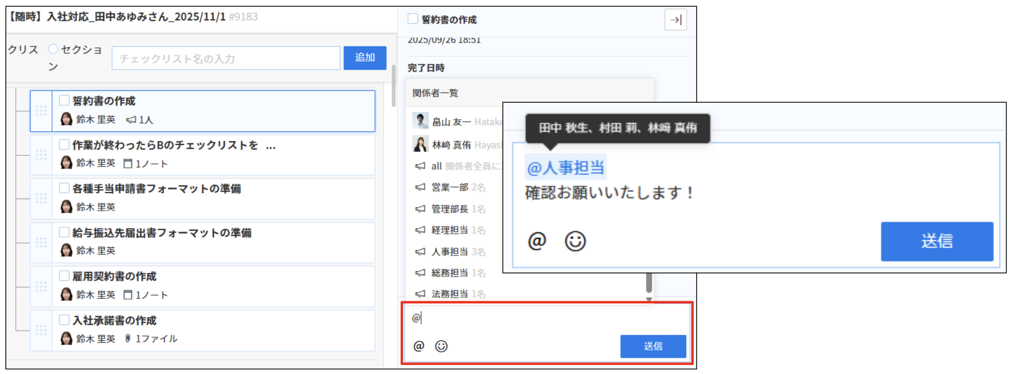This screenshot has height=374, width=1012.
Task: Click the large @ mention icon
Action: [537, 241]
